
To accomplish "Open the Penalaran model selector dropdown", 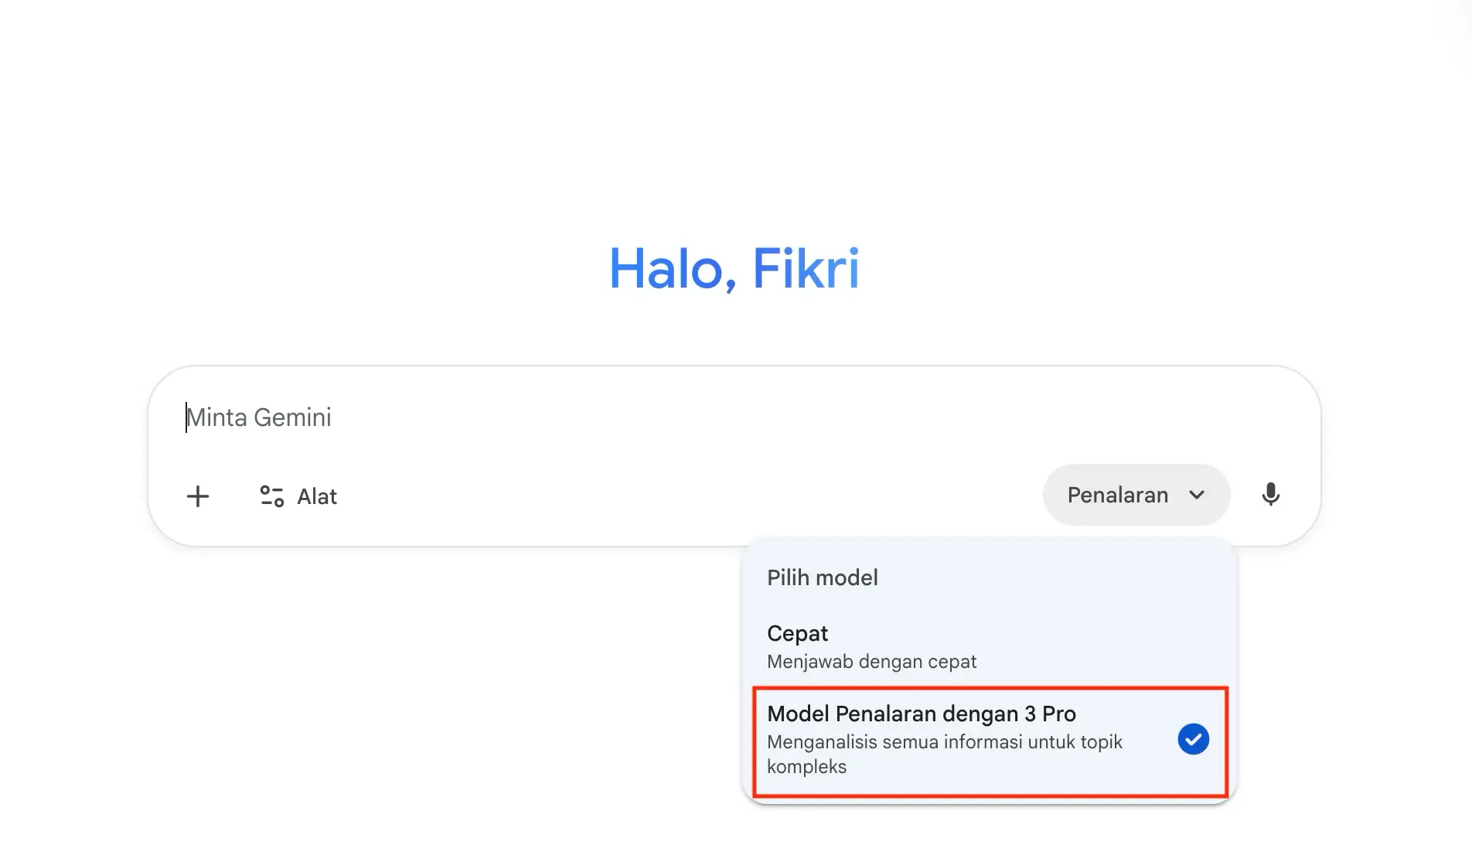I will [1135, 495].
